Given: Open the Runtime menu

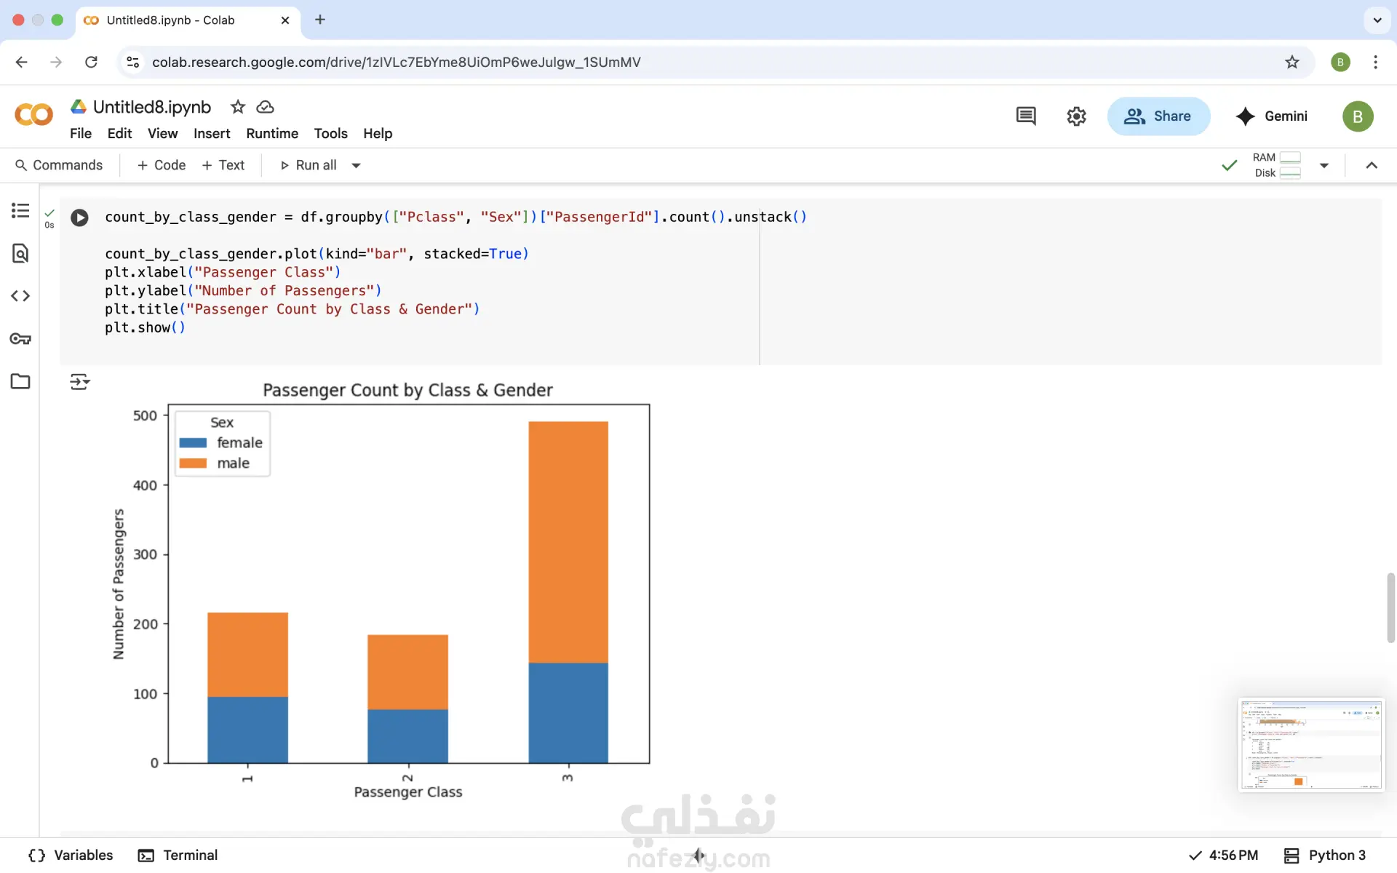Looking at the screenshot, I should pyautogui.click(x=271, y=133).
